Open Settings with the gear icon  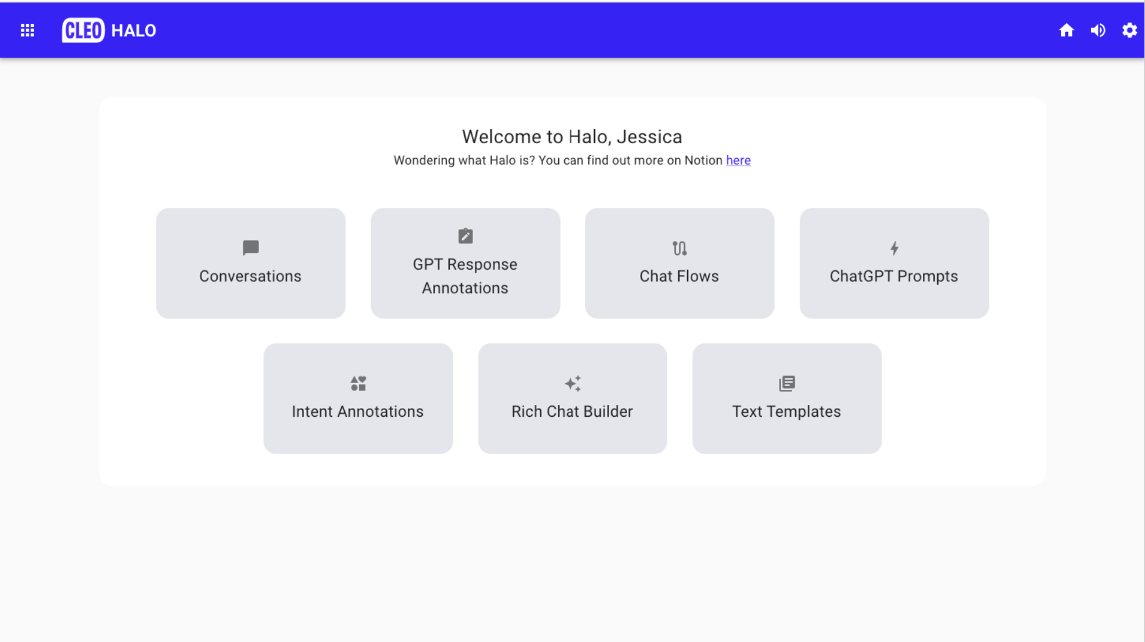1129,30
